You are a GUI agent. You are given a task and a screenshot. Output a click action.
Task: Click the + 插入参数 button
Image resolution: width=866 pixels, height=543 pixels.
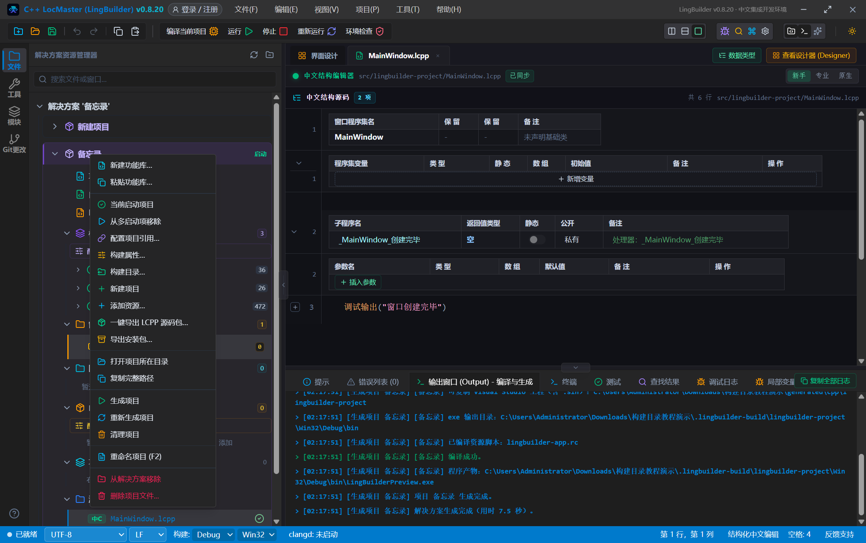click(358, 283)
